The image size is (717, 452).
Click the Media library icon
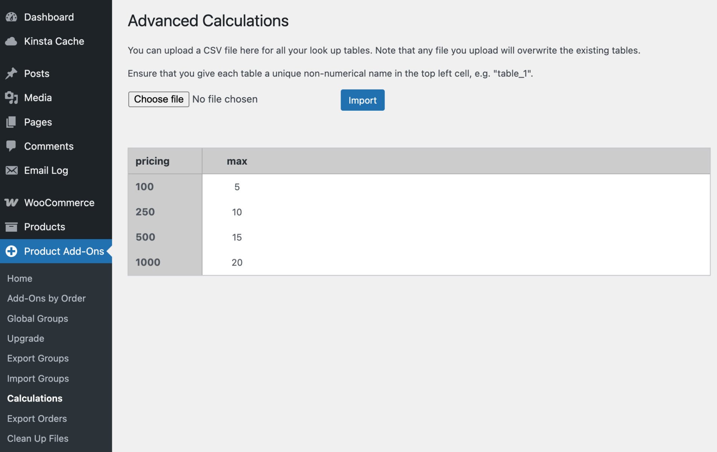pyautogui.click(x=11, y=98)
